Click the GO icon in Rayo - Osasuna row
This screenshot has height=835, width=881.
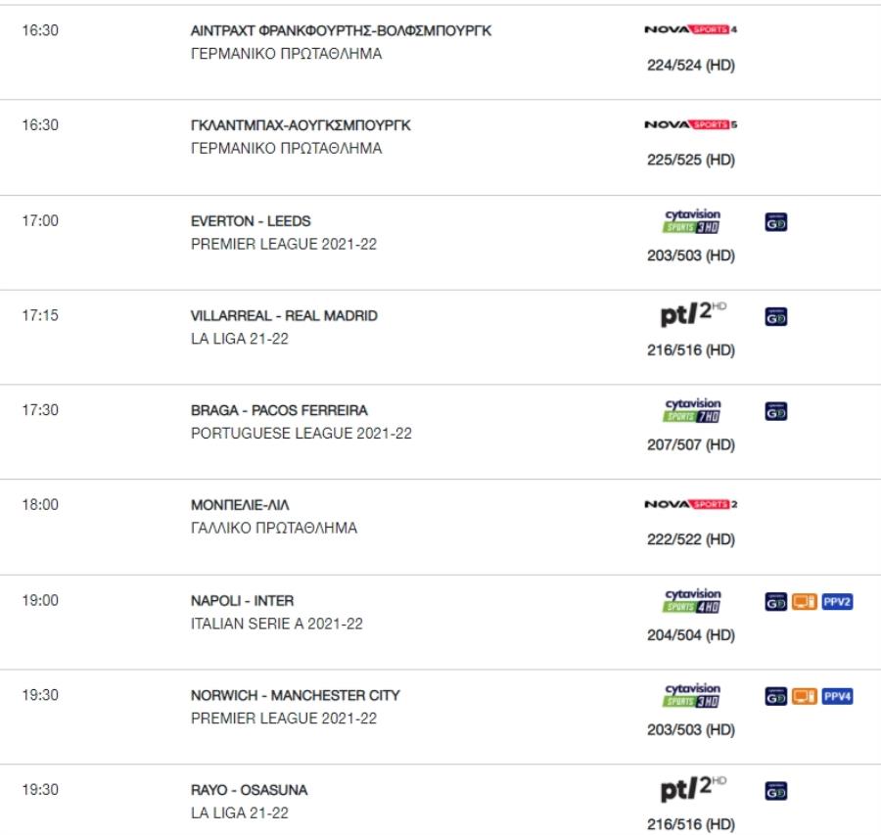tap(776, 791)
